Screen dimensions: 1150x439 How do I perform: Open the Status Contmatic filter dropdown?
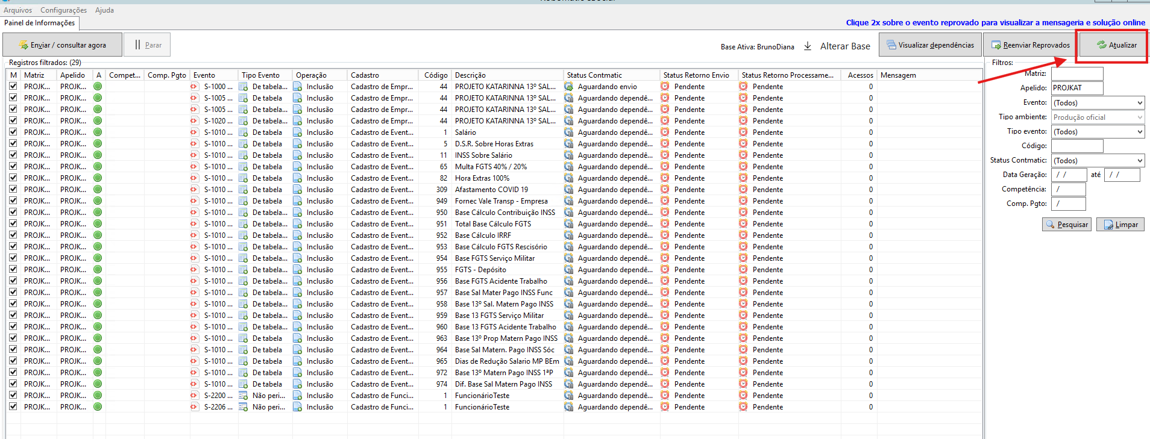point(1098,161)
